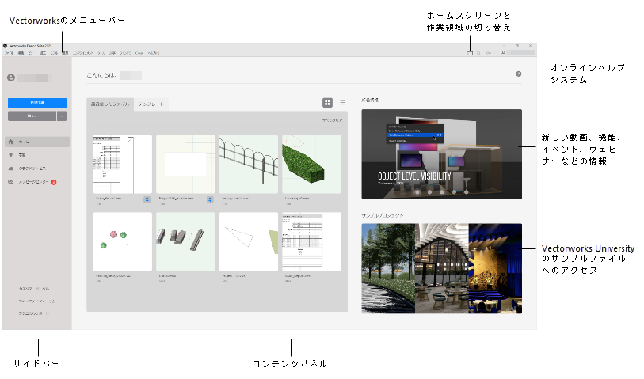Screen dimensions: 644x379
Task: Click the blue 新規作成 button
Action: click(x=37, y=103)
